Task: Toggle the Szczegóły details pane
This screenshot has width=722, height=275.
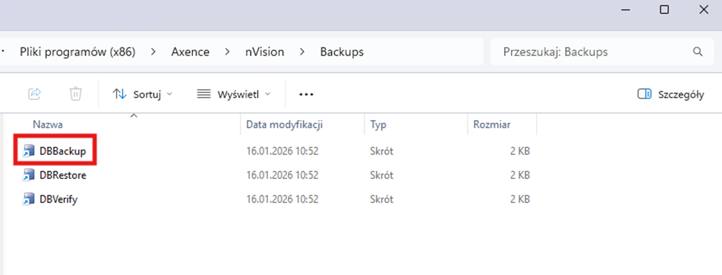Action: [x=670, y=95]
